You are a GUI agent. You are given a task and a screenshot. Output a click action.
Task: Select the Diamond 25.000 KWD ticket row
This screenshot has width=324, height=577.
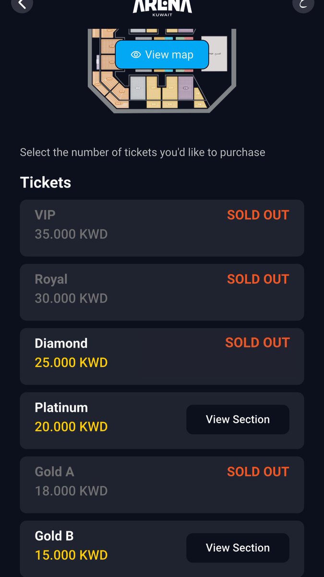point(162,356)
